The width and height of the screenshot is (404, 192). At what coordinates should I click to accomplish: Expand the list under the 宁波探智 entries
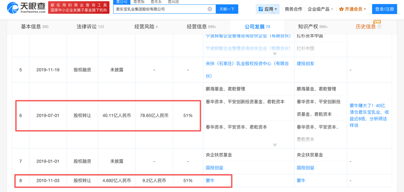275,53
